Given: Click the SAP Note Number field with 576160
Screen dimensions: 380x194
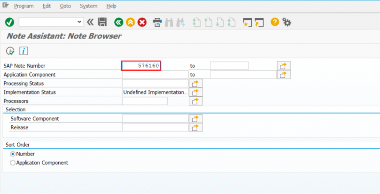Looking at the screenshot, I should pyautogui.click(x=141, y=66).
